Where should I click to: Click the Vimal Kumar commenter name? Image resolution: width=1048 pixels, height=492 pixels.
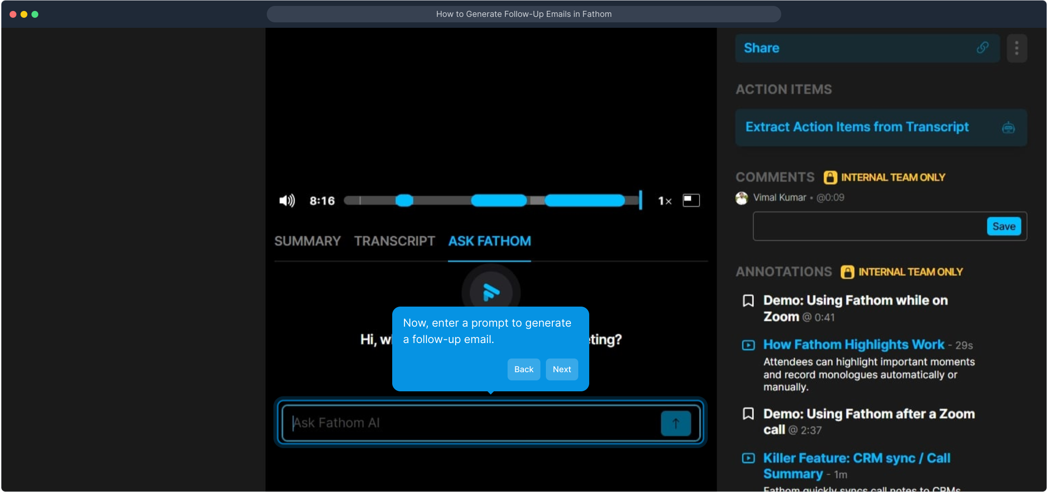pyautogui.click(x=779, y=198)
